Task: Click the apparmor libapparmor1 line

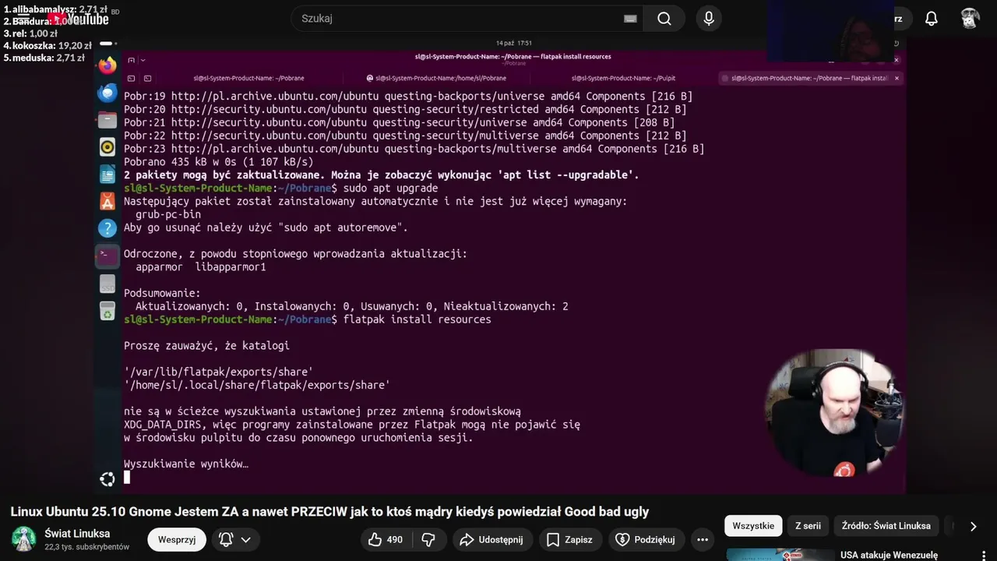Action: [201, 267]
